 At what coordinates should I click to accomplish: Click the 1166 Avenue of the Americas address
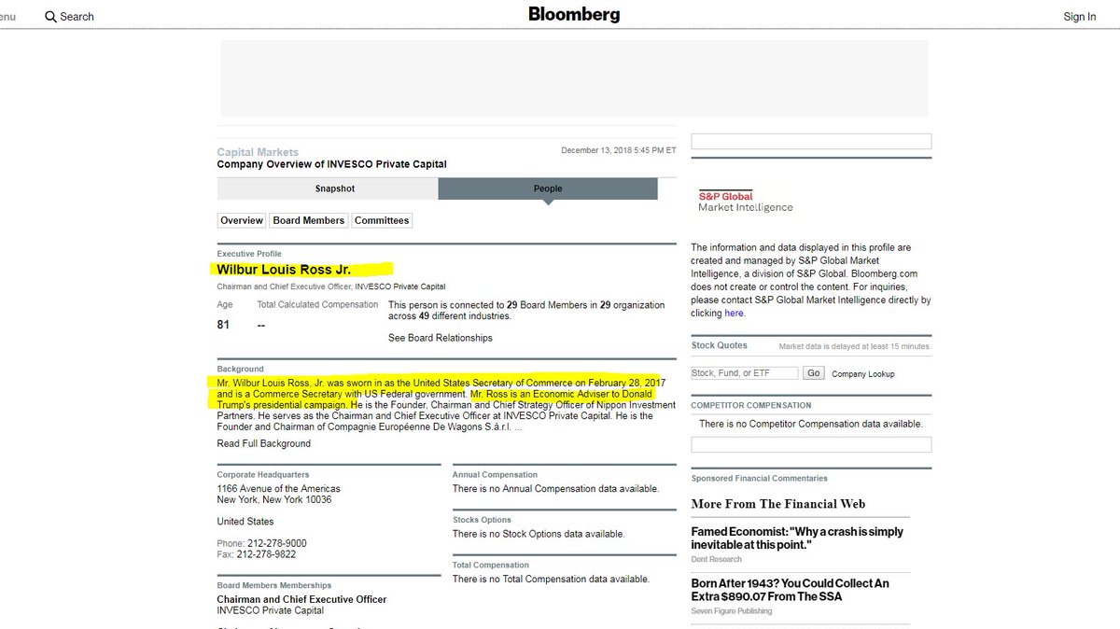[x=279, y=488]
